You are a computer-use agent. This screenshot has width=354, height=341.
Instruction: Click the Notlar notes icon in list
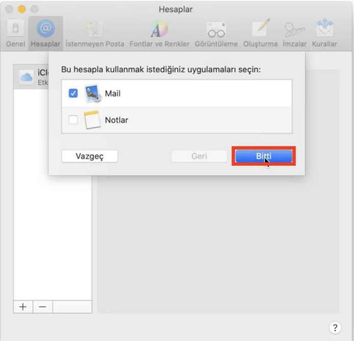(x=92, y=120)
